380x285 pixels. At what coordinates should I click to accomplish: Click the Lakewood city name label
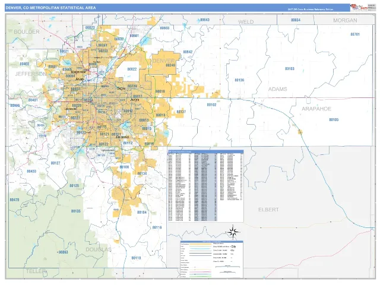click(x=71, y=109)
